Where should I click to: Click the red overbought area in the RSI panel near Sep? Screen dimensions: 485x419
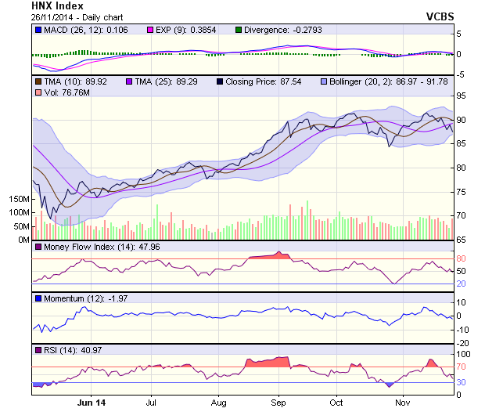click(268, 363)
